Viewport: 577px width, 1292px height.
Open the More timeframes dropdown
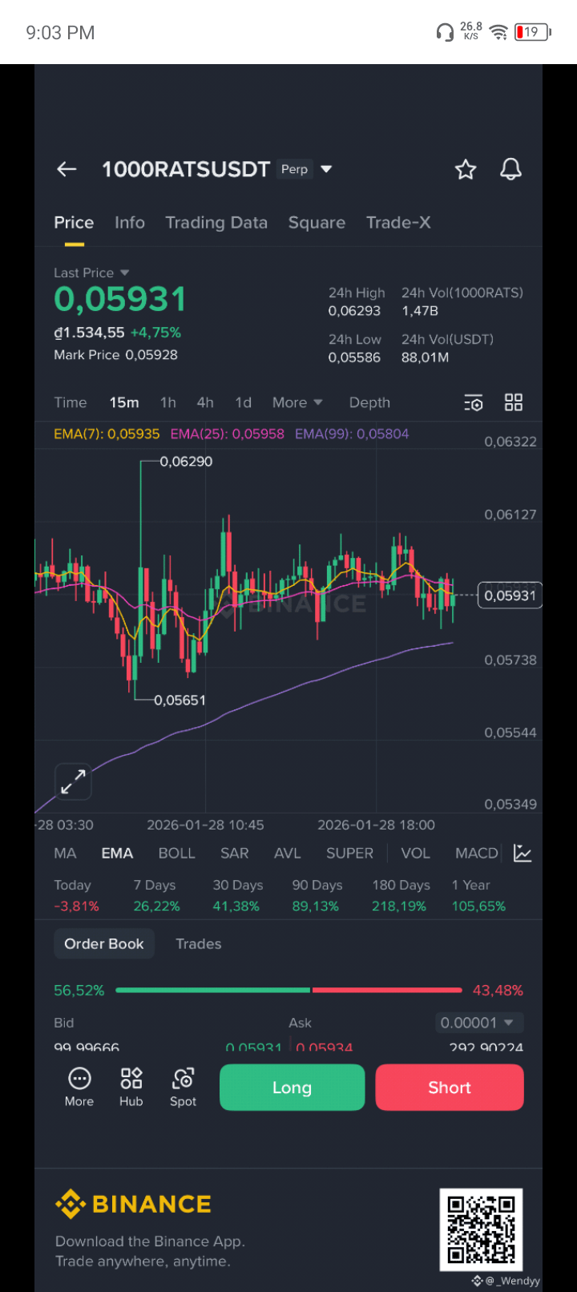[x=297, y=402]
